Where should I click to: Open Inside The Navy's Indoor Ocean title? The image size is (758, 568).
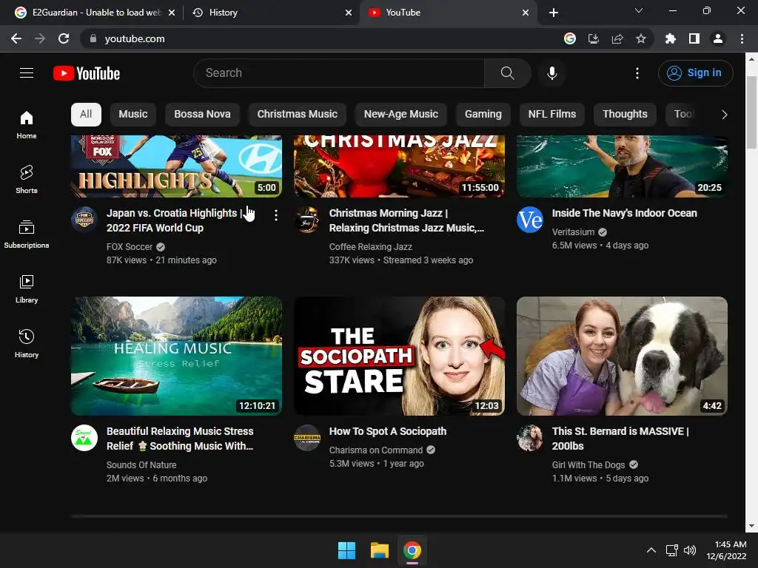click(x=624, y=213)
